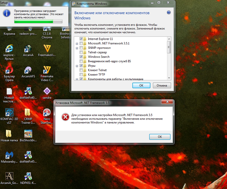Click the scroll down arrow in components list

point(169,78)
